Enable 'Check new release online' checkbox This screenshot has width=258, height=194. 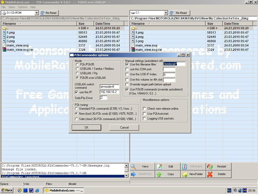144,109
